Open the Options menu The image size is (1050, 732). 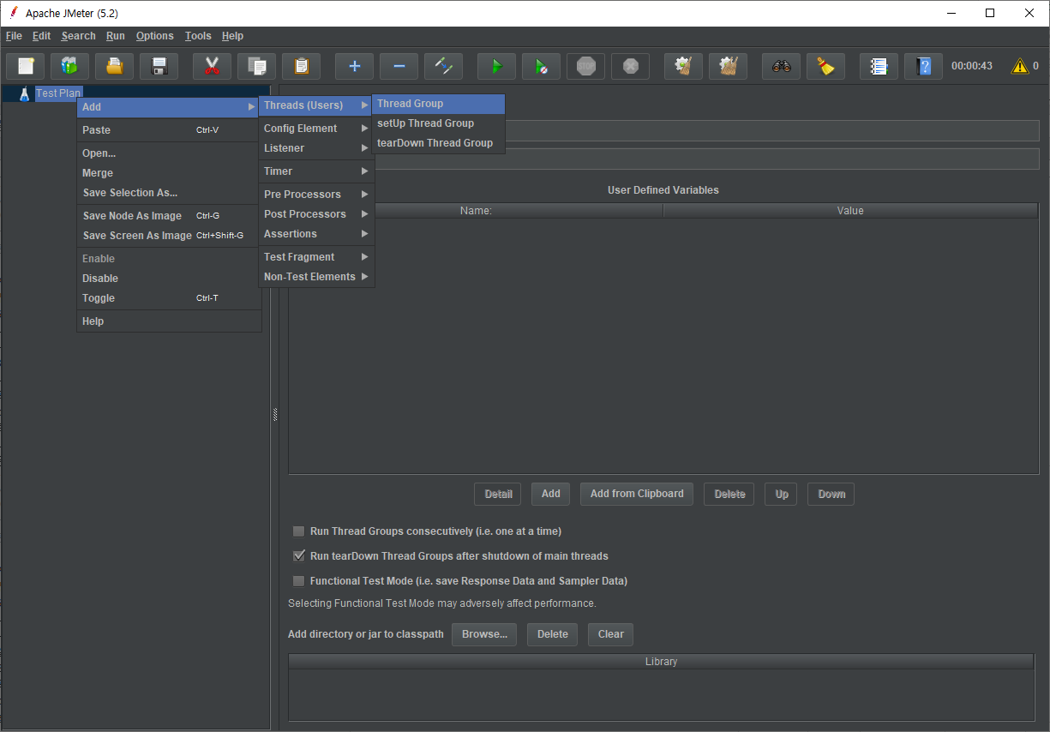pos(155,36)
